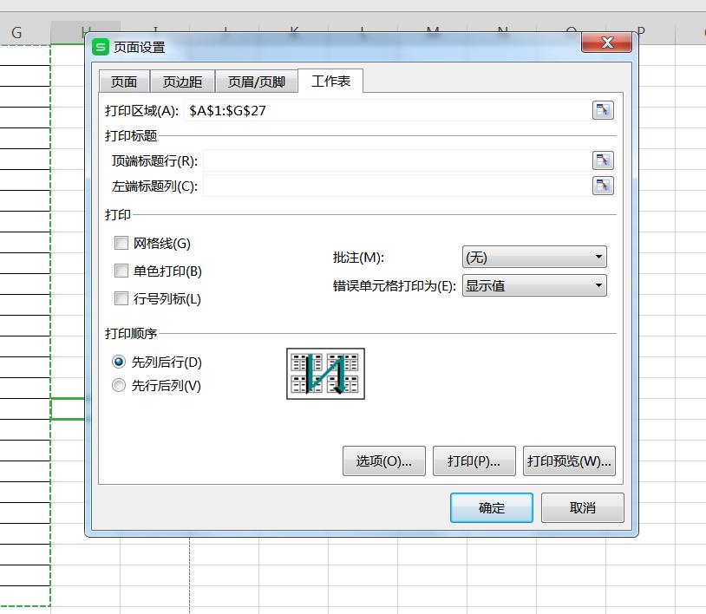Select the 先行后列 print order radio
This screenshot has height=614, width=706.
point(118,386)
